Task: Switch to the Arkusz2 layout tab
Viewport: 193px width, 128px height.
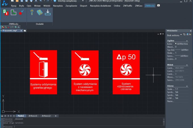Action: tap(46, 116)
